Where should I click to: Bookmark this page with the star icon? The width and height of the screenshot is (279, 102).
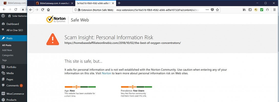point(217,10)
